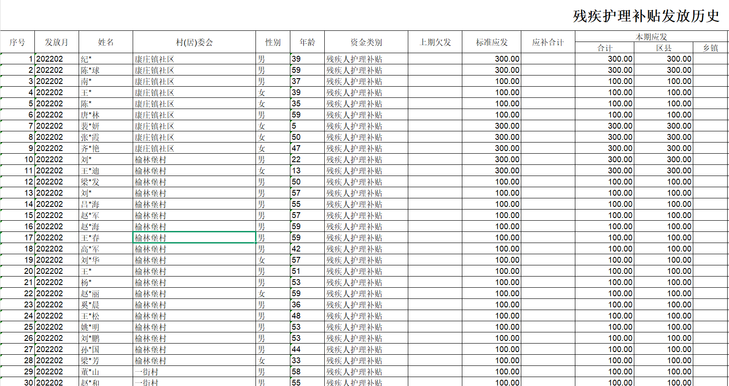Click the village cell in 王*春 row

point(194,238)
